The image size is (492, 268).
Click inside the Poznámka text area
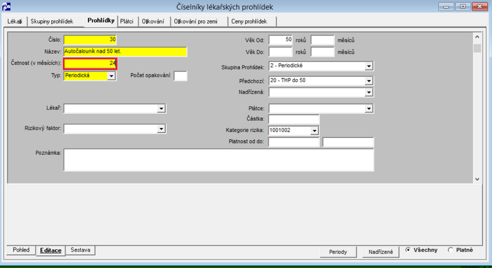coord(219,160)
